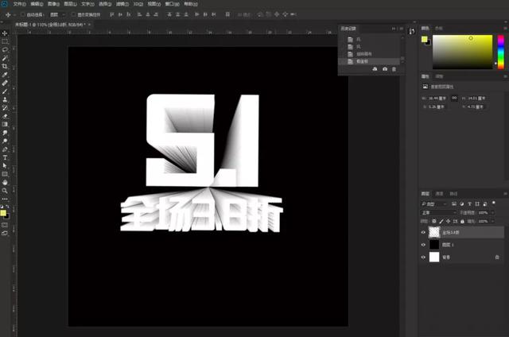Viewport: 509px width, 337px height.
Task: Hide the 全场3.8折 text layer
Action: pyautogui.click(x=423, y=233)
